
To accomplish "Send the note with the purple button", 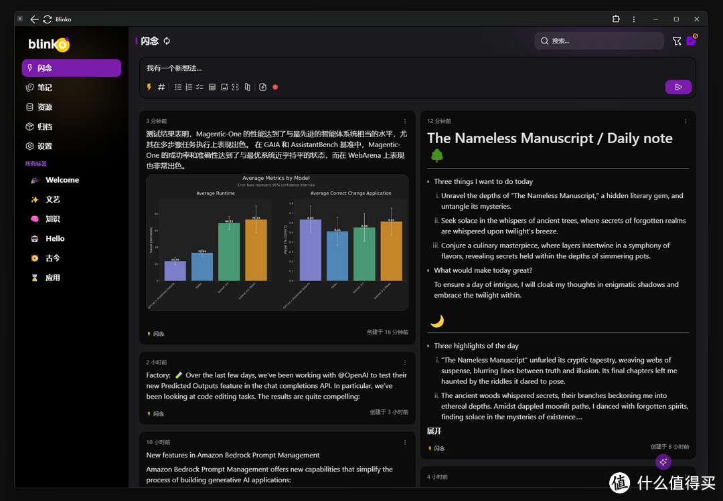I will tap(677, 87).
